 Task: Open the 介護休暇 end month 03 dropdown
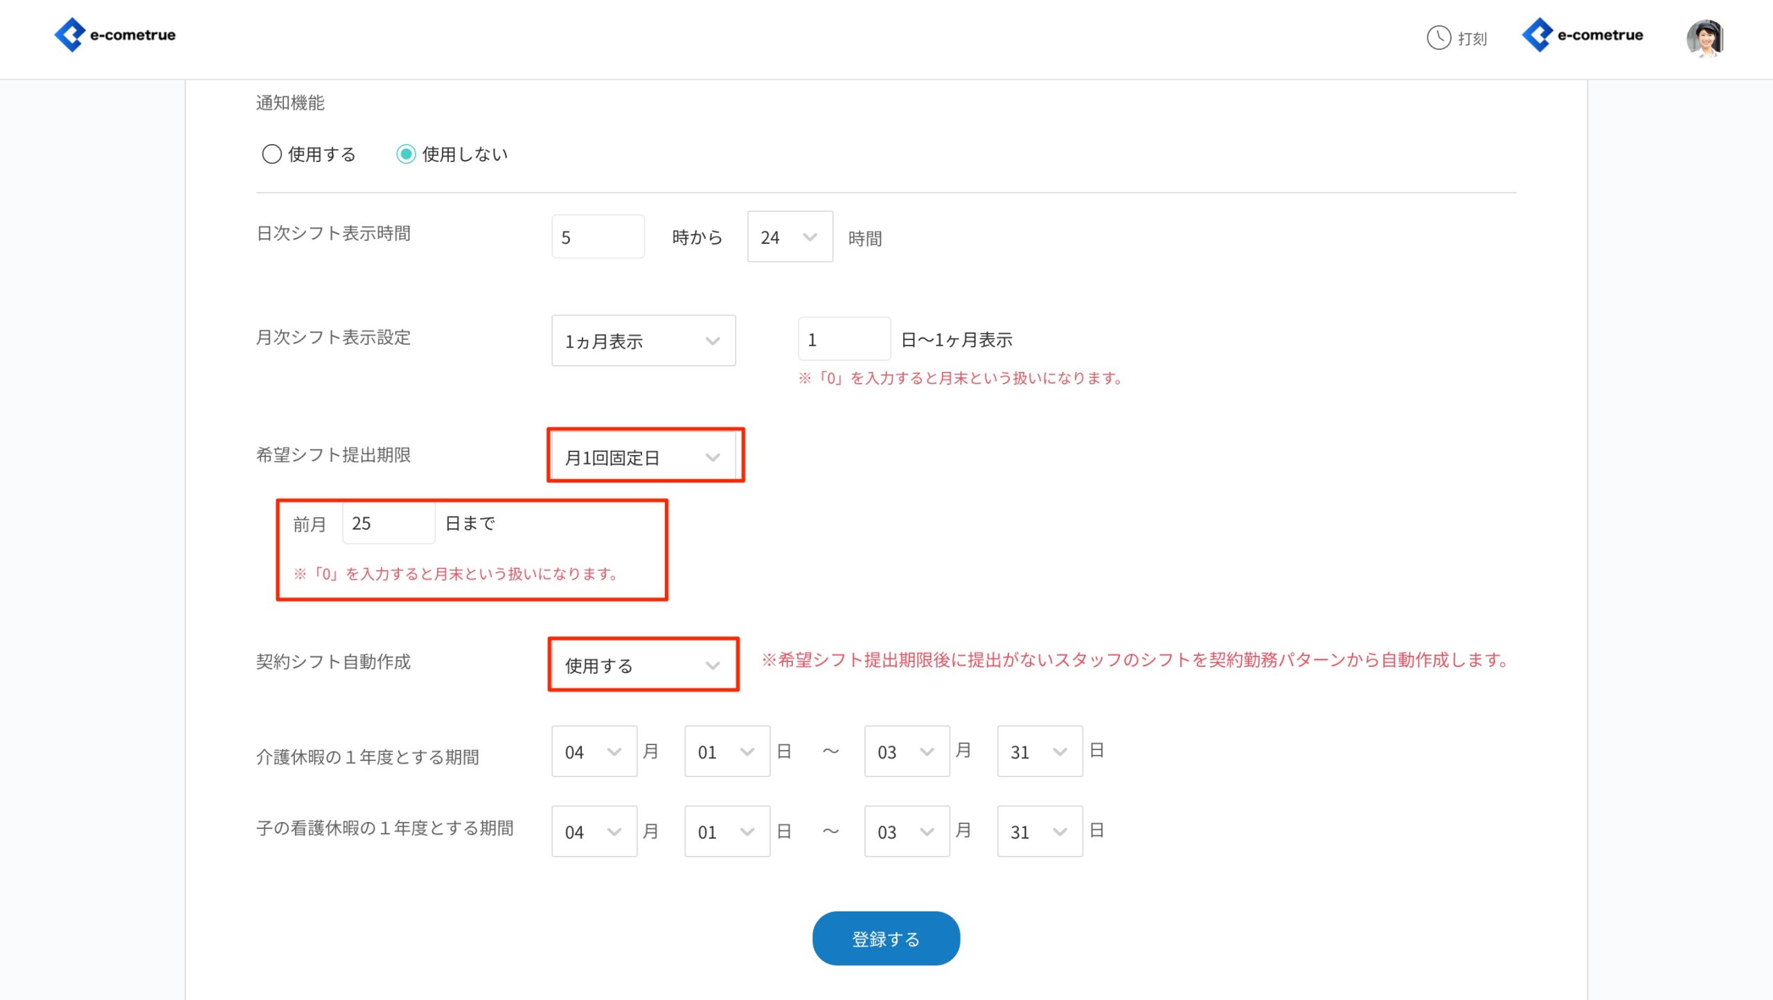pyautogui.click(x=907, y=751)
